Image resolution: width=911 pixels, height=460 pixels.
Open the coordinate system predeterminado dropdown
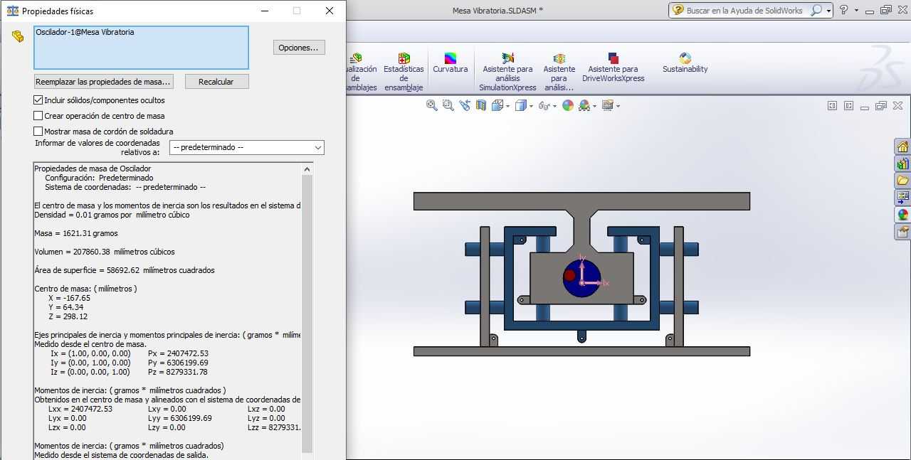pyautogui.click(x=247, y=147)
